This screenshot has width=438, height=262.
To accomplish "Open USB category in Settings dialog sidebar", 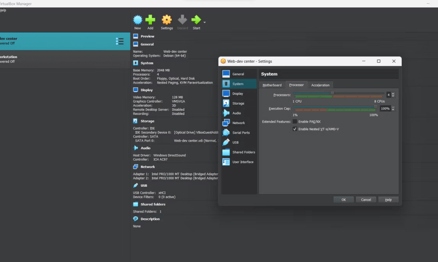I will (239, 142).
